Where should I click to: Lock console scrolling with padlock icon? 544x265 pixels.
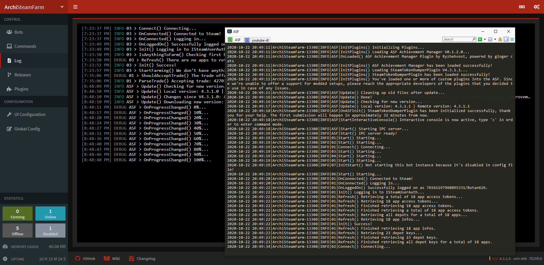(500, 40)
